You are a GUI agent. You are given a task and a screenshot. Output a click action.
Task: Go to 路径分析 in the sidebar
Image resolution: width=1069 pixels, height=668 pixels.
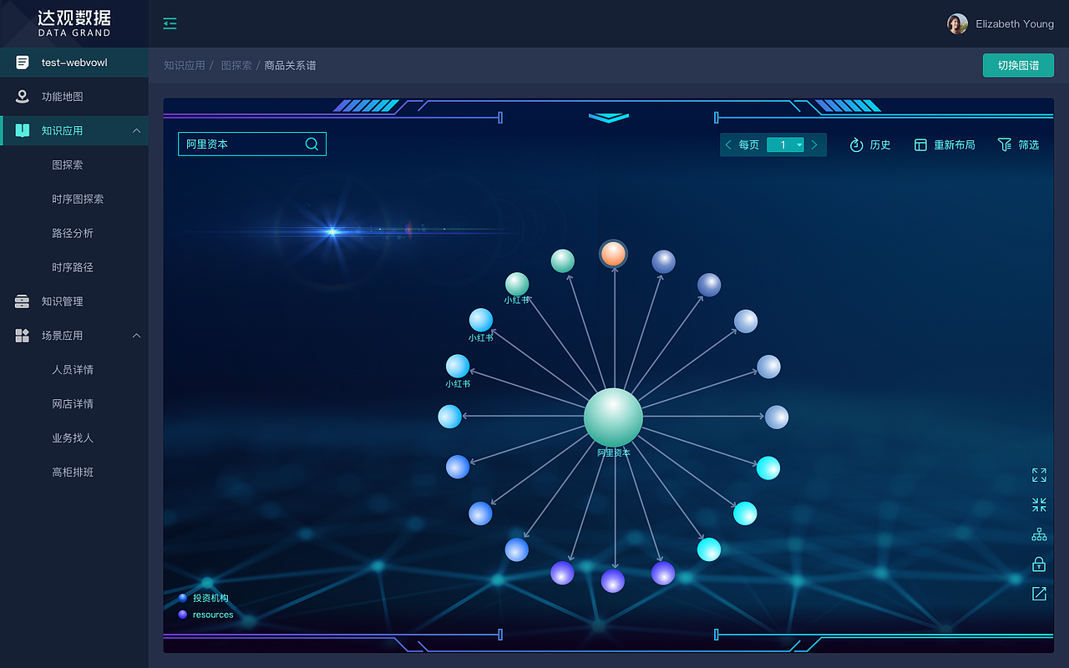74,234
